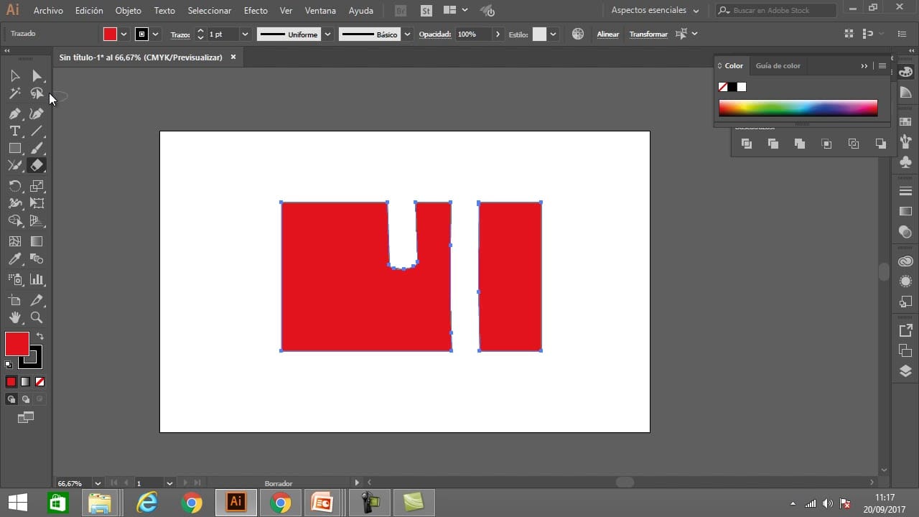Click the active Eraser tool
The width and height of the screenshot is (919, 517).
37,165
